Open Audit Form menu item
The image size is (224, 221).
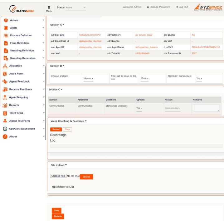point(16,74)
